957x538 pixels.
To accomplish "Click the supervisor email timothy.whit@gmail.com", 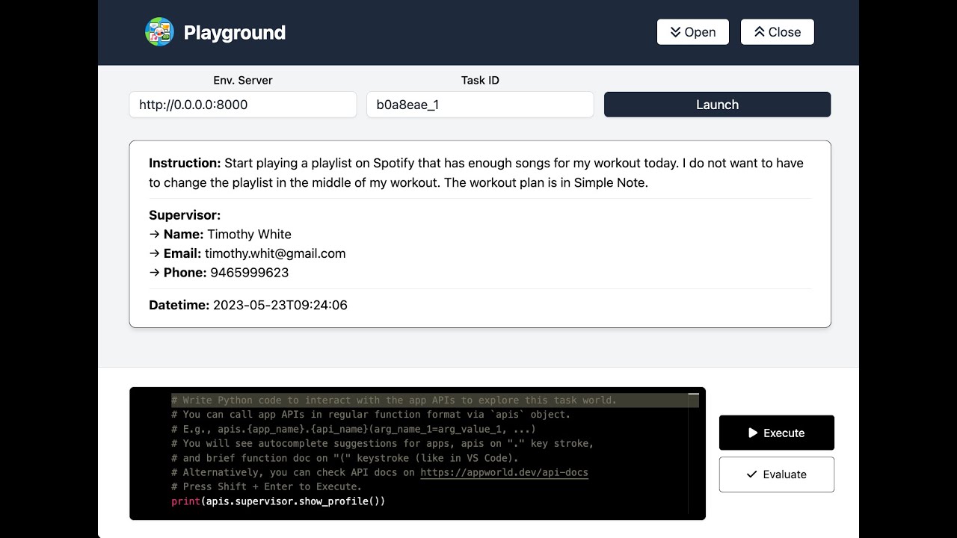I will click(275, 253).
